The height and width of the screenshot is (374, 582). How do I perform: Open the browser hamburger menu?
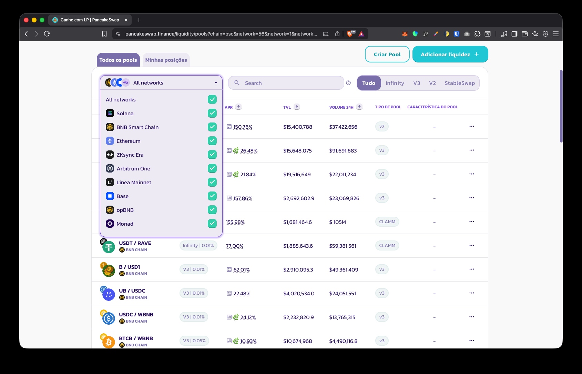(x=556, y=34)
